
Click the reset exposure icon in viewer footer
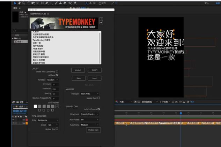click(x=188, y=102)
